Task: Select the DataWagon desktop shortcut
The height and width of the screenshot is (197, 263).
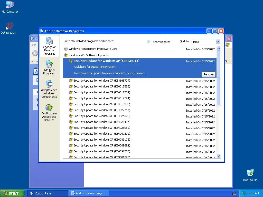Action: tap(10, 28)
